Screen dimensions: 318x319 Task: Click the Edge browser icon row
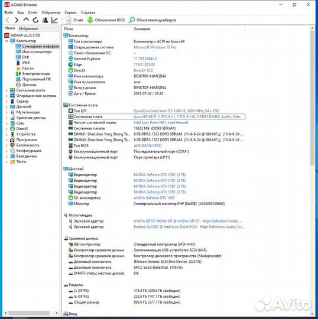tap(71, 64)
